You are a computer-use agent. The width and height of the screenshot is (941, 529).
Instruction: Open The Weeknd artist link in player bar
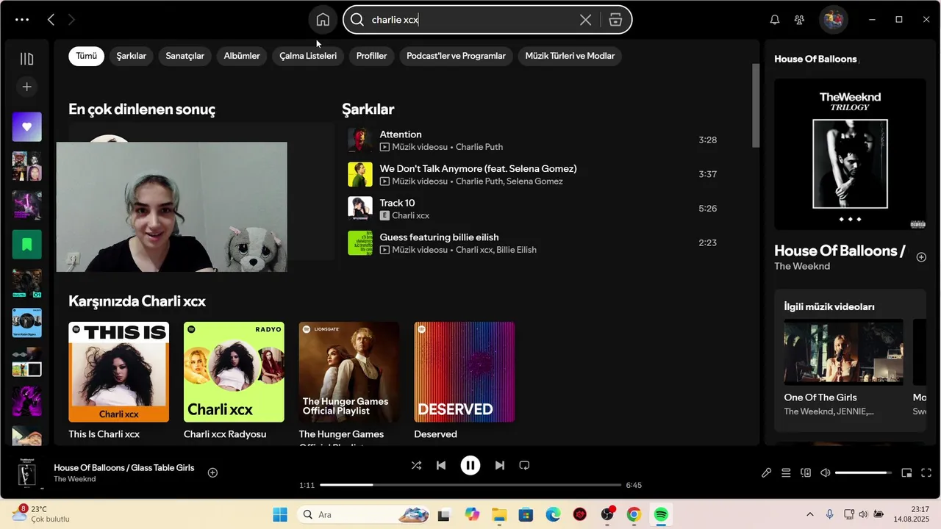point(74,479)
